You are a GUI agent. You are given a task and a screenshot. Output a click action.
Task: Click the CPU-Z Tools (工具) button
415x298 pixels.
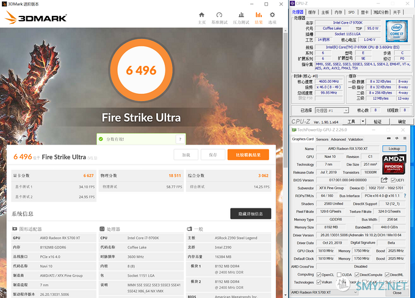click(351, 121)
